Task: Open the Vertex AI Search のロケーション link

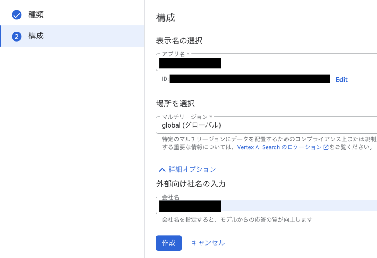Action: tap(279, 147)
